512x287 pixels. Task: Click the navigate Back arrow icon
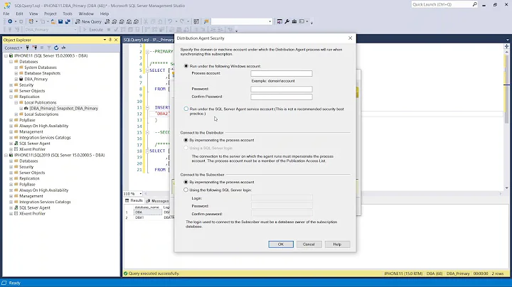point(10,21)
